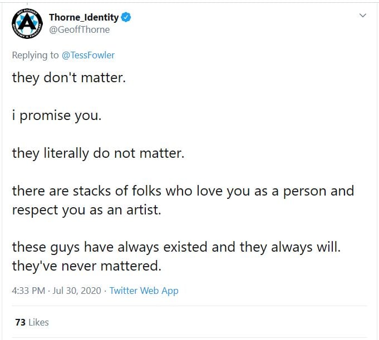Visit the @GeoffThorne handle

coord(79,29)
